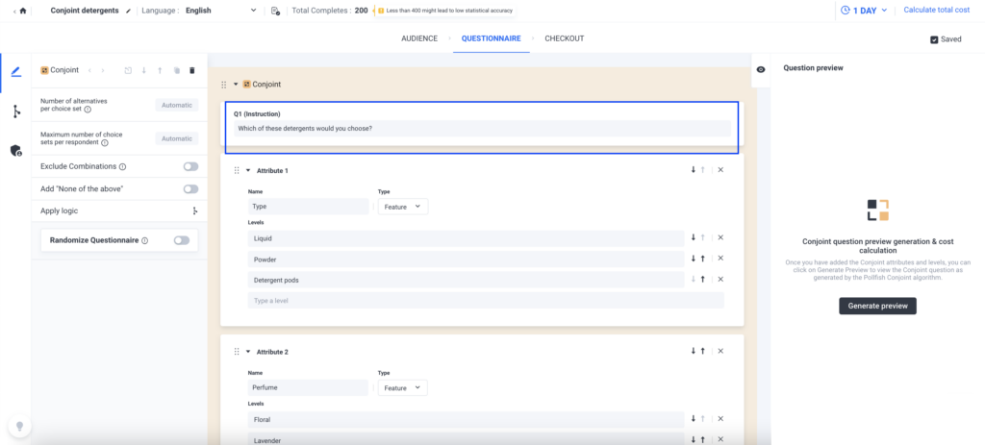Click the Attribute 2 Name field containing Perfume
The width and height of the screenshot is (985, 445).
(308, 388)
